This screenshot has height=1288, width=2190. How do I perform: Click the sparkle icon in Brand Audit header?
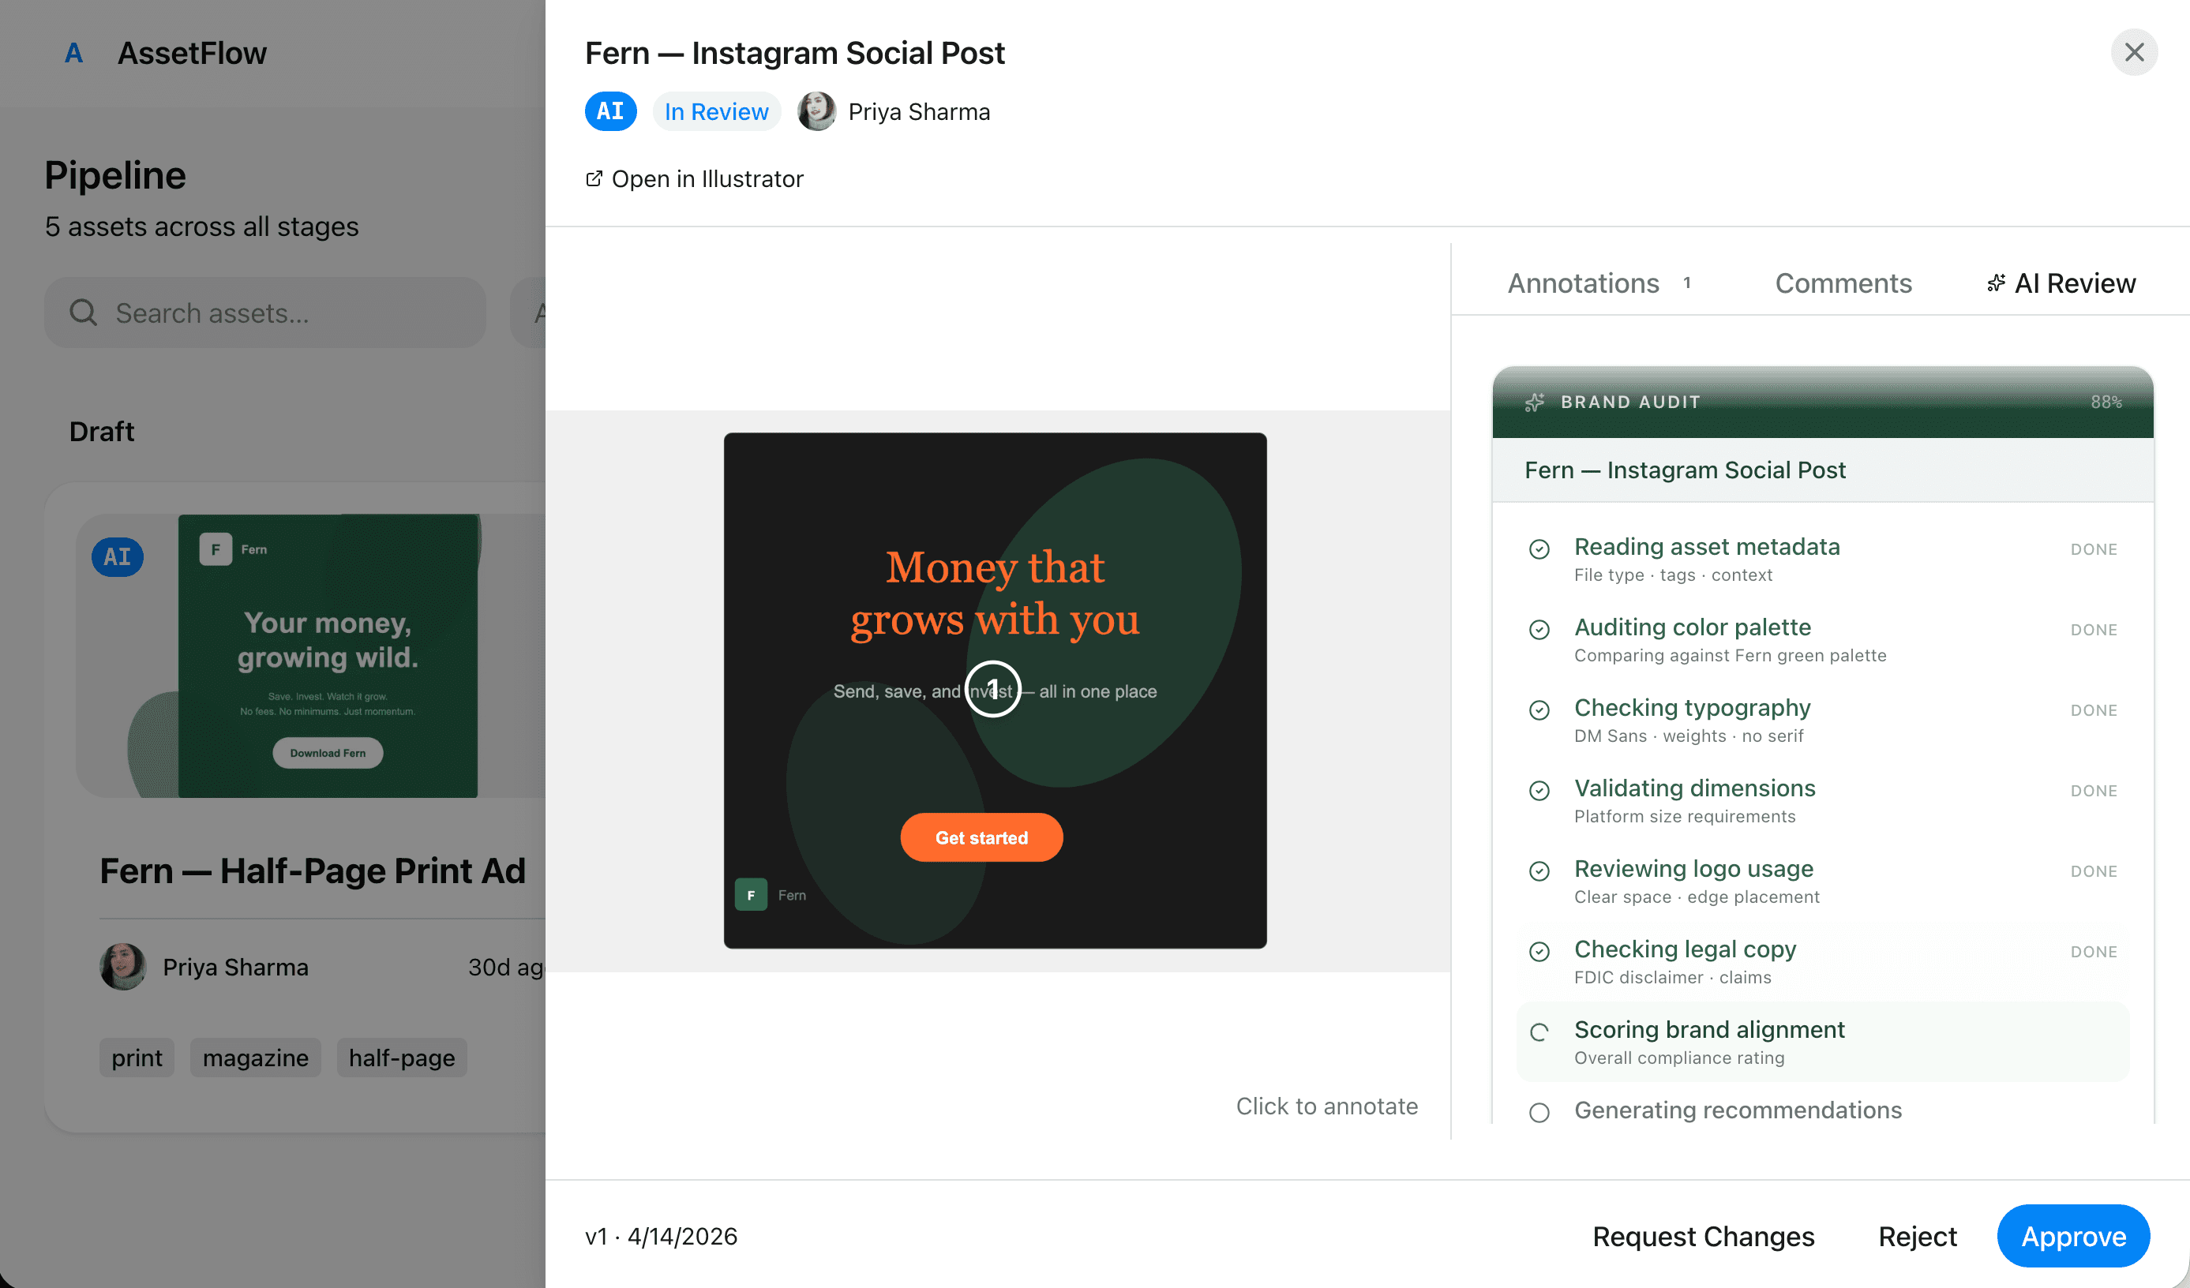(1535, 402)
